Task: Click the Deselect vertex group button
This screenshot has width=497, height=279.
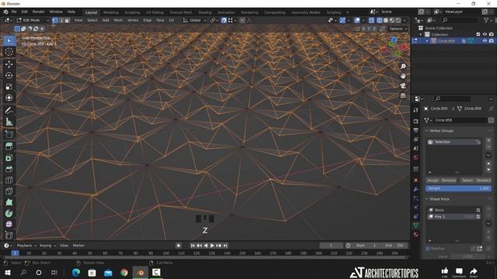Action: tap(483, 181)
